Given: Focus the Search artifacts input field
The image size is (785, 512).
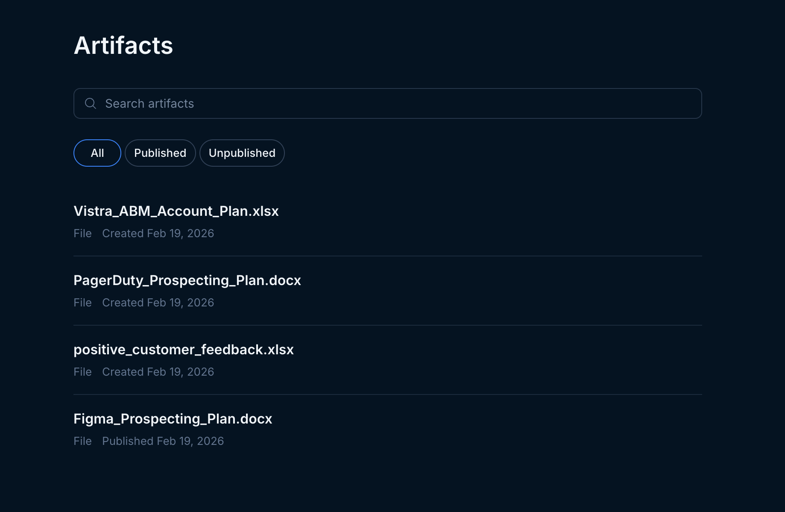Looking at the screenshot, I should click(384, 103).
